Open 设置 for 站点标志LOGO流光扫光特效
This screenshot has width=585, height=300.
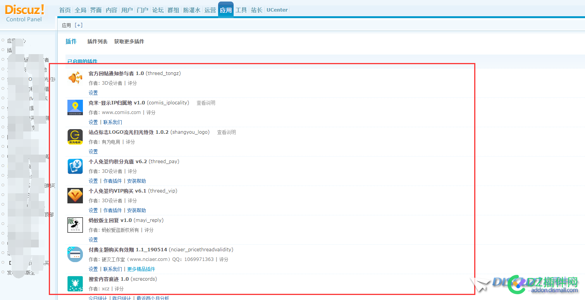(x=93, y=152)
